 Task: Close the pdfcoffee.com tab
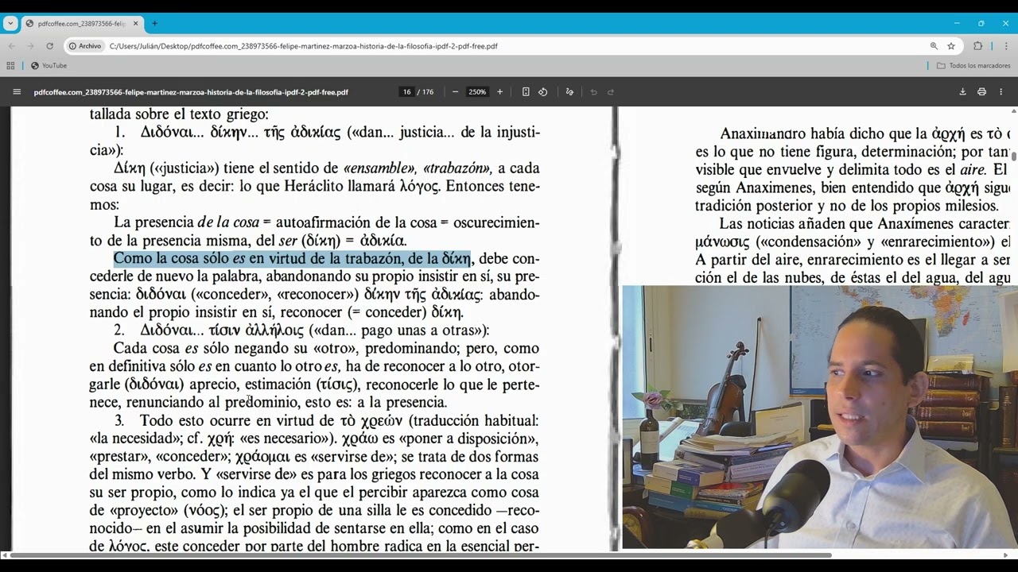coord(135,24)
